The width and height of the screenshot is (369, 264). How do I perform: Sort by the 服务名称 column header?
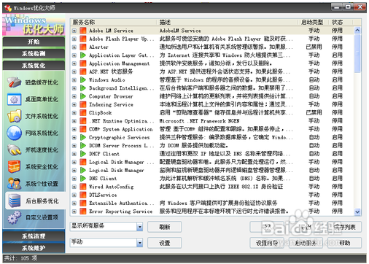tap(114, 23)
